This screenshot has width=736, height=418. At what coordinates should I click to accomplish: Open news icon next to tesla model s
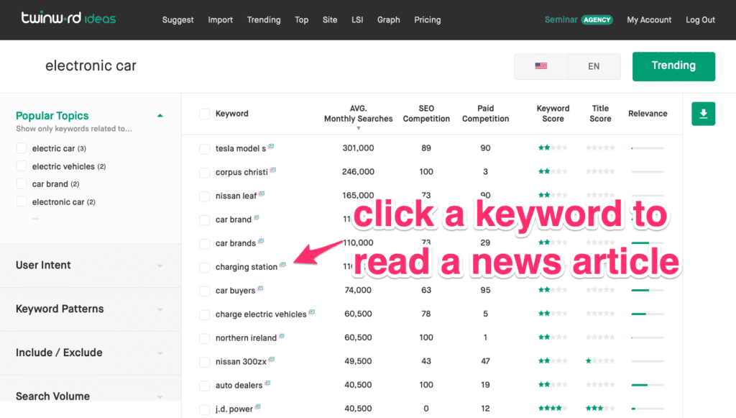pos(271,146)
